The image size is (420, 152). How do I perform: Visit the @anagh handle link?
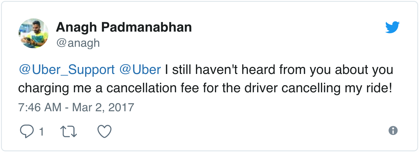pos(78,43)
